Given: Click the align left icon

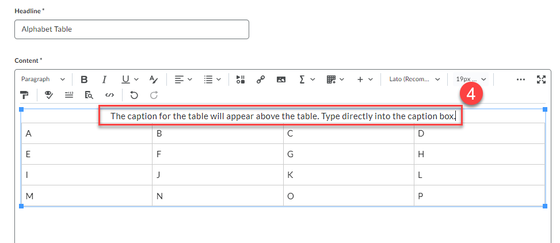Looking at the screenshot, I should (x=179, y=79).
